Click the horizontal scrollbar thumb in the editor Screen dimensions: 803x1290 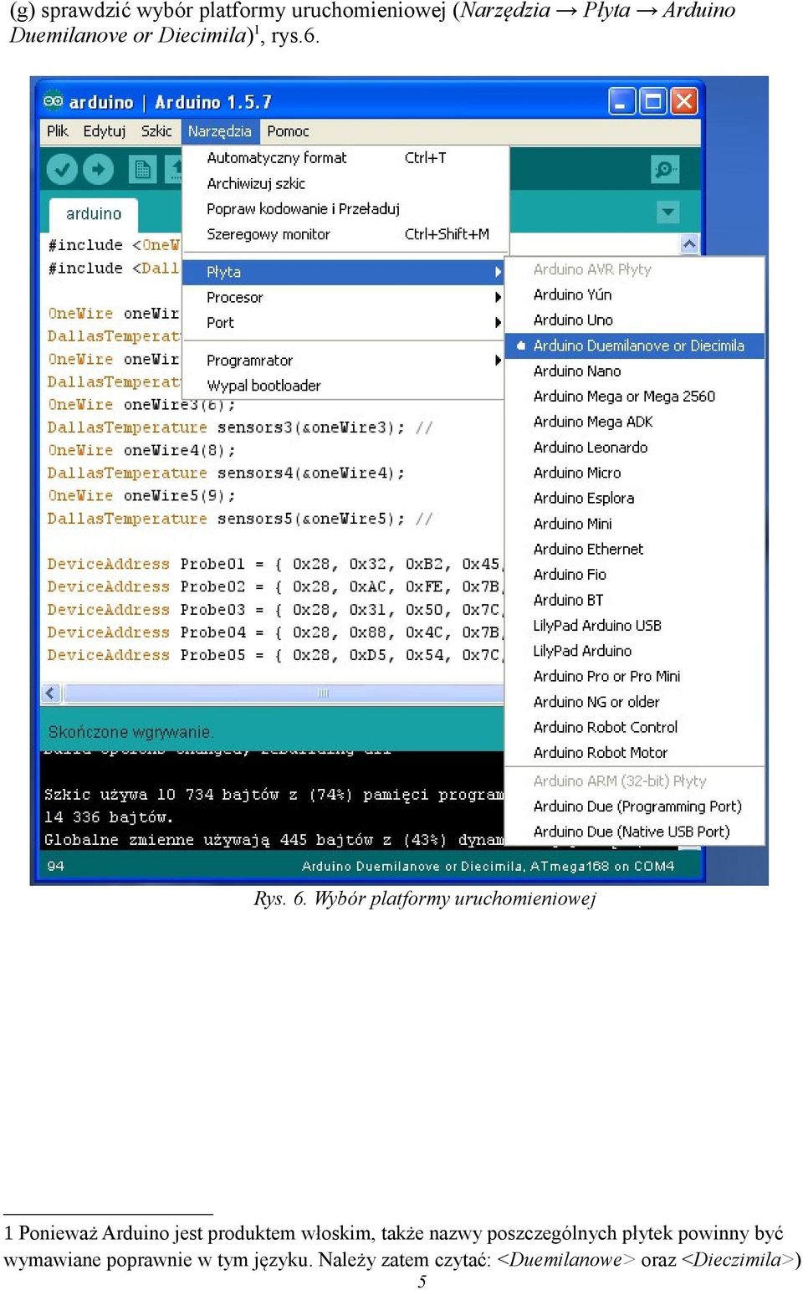[x=283, y=694]
